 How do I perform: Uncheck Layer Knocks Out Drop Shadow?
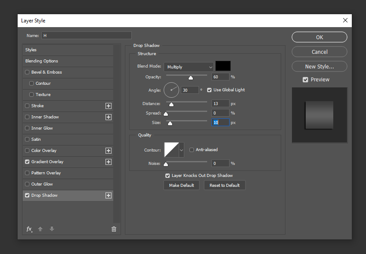click(x=167, y=176)
